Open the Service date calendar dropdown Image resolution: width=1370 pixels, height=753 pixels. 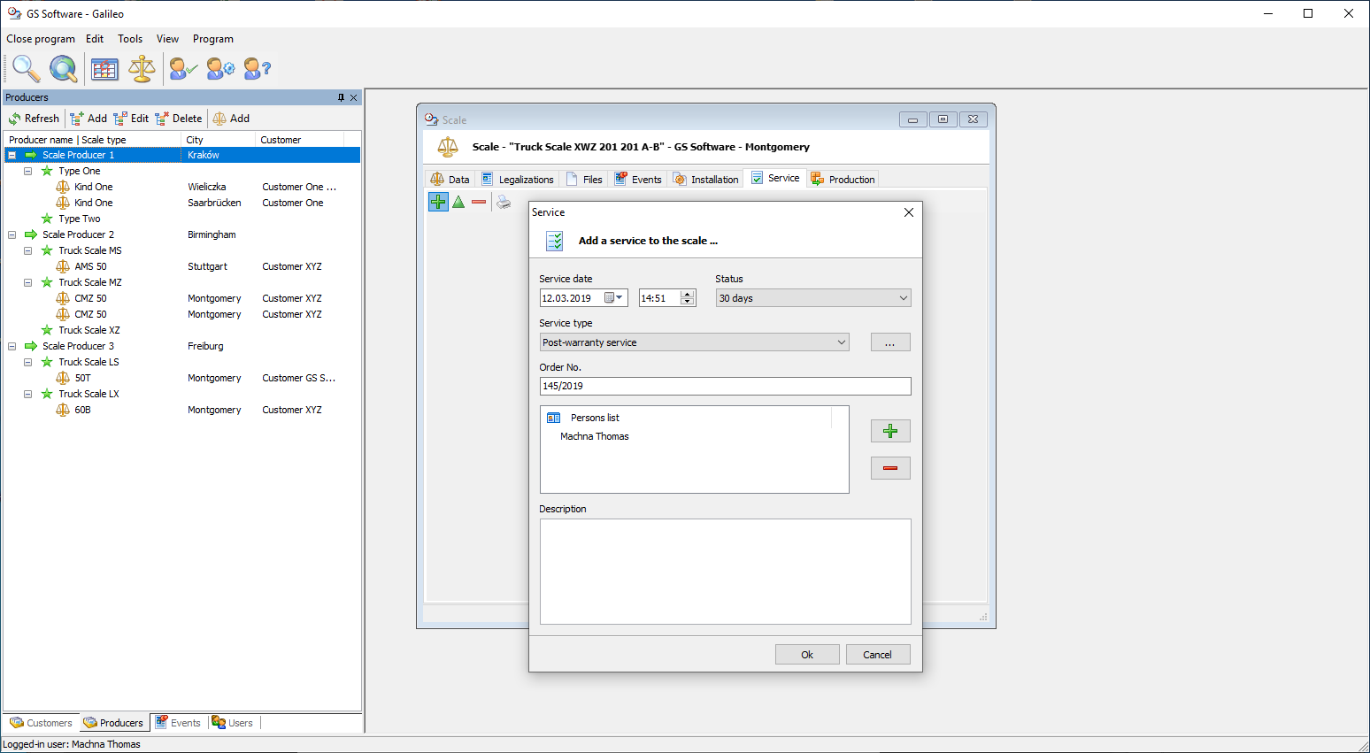pos(619,298)
